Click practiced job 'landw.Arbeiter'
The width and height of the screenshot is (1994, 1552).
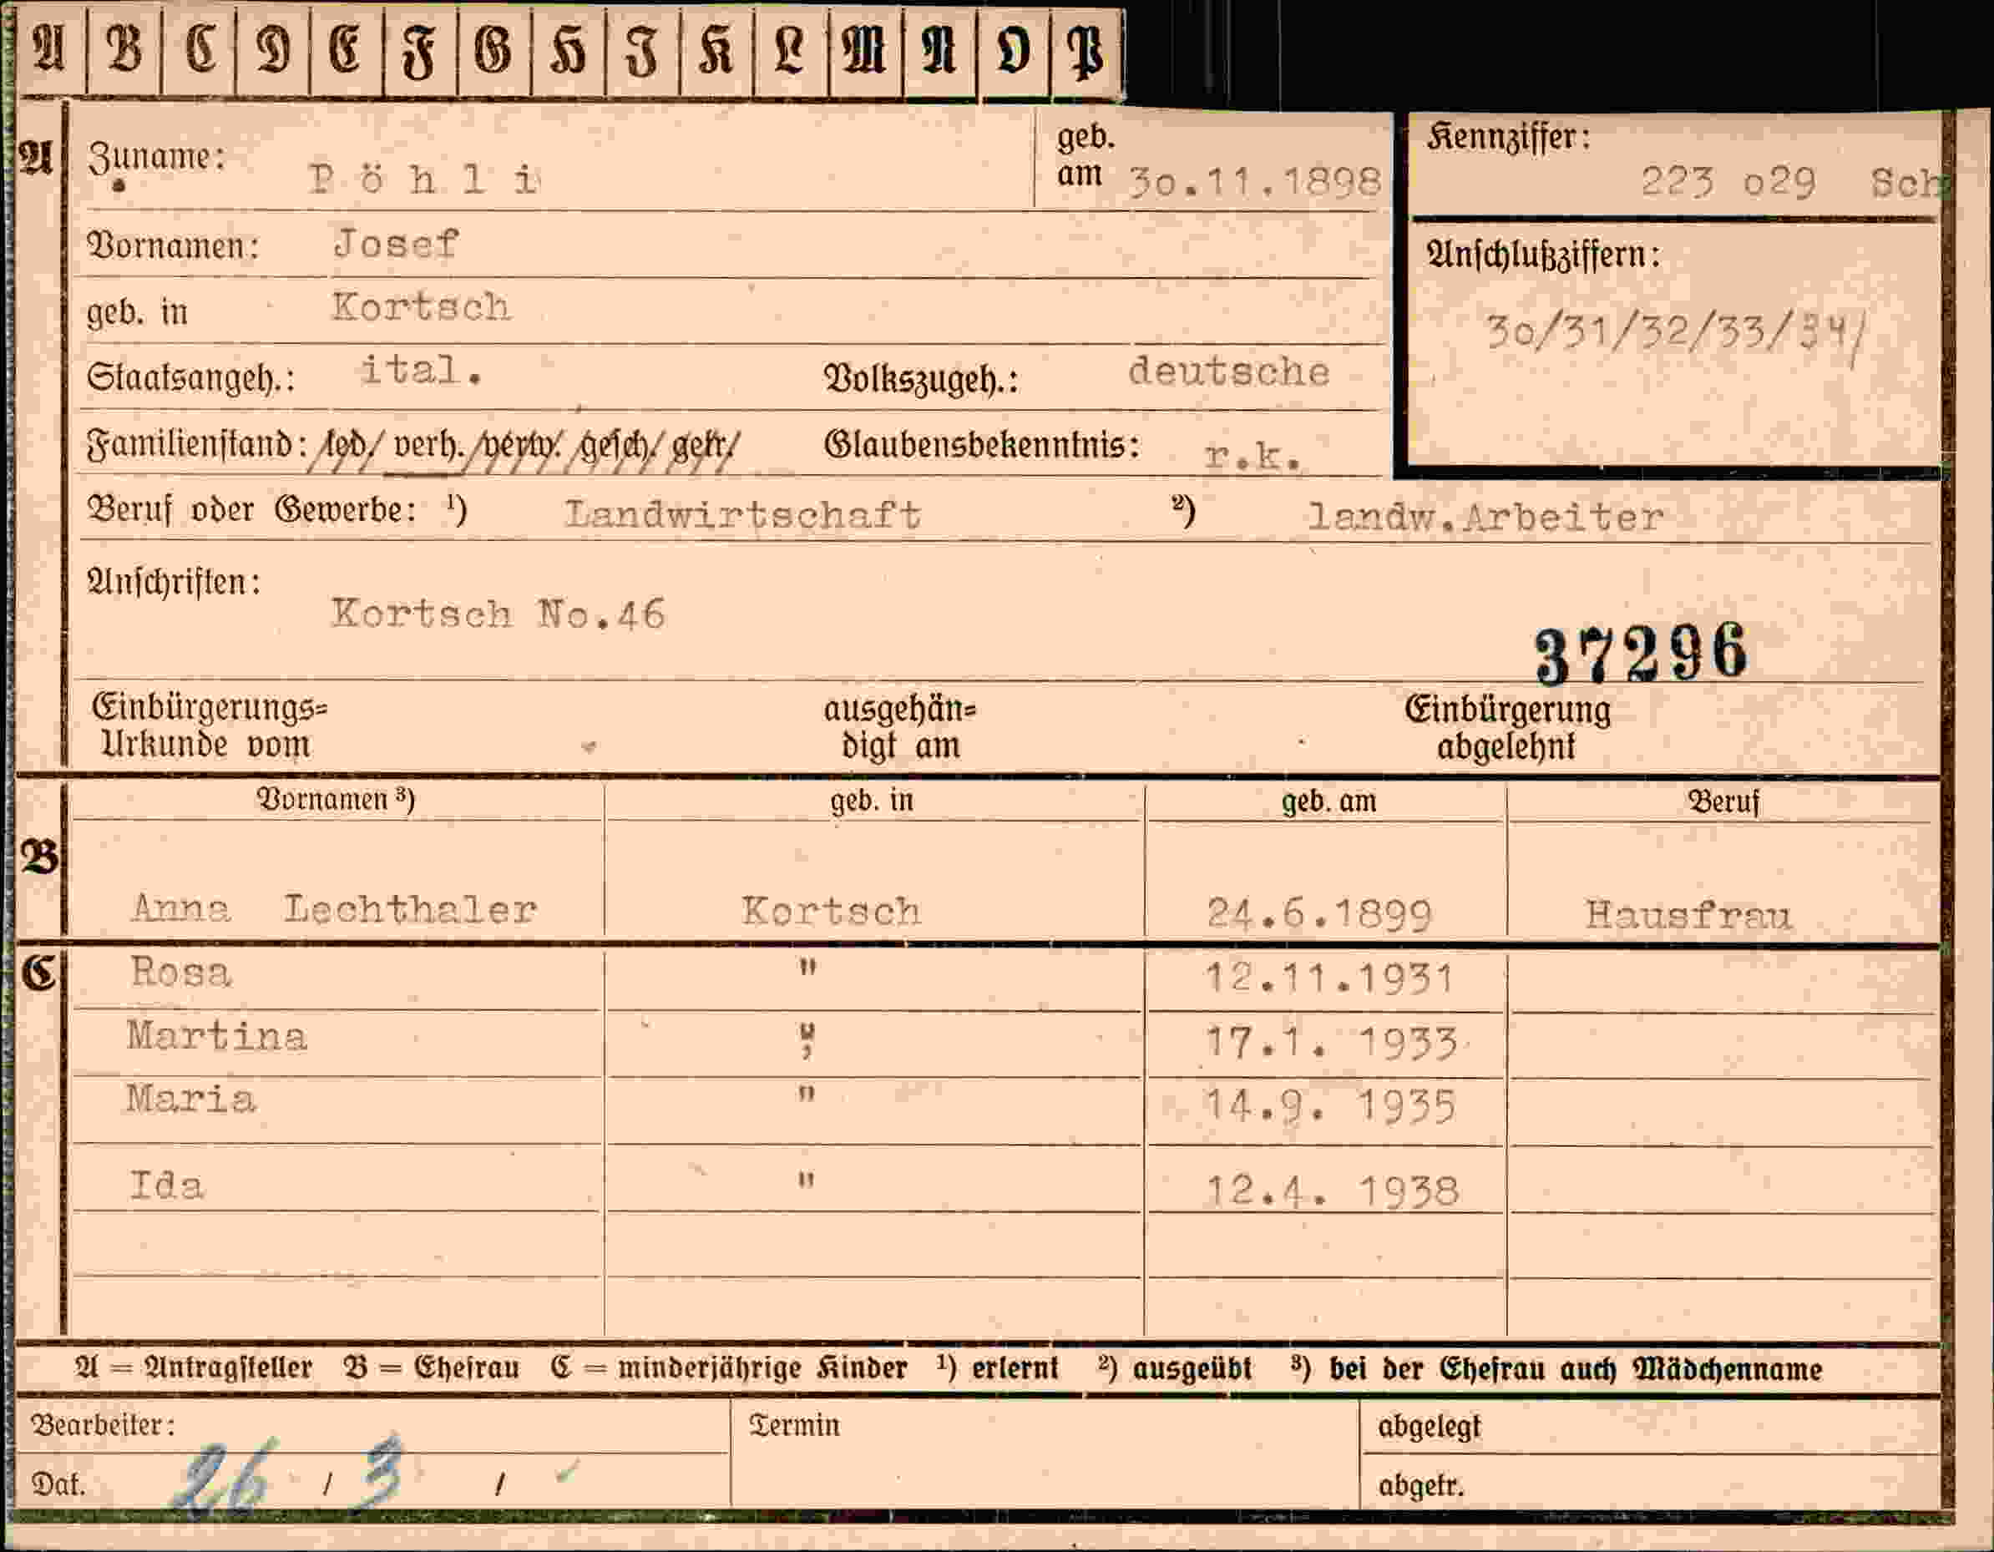point(1486,518)
